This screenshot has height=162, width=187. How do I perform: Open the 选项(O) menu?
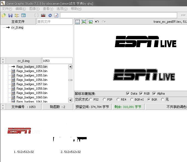click(x=62, y=9)
